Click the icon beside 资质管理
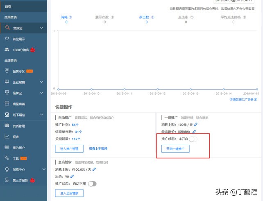Screen dimensions: 263x201 point(7,126)
